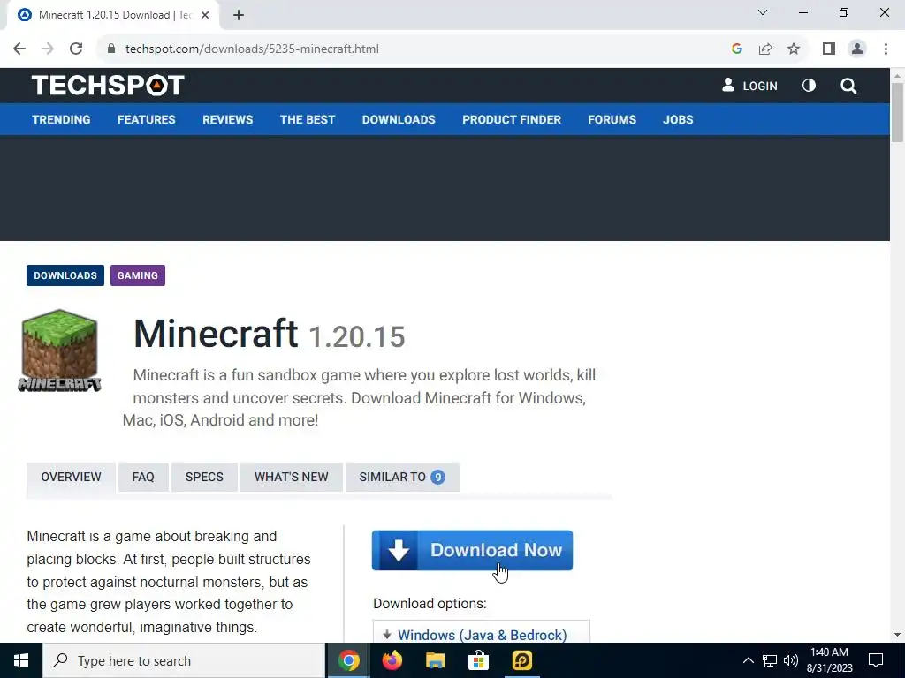Click Windows (Java & Bedrock) download option
This screenshot has height=678, width=905.
(x=482, y=635)
